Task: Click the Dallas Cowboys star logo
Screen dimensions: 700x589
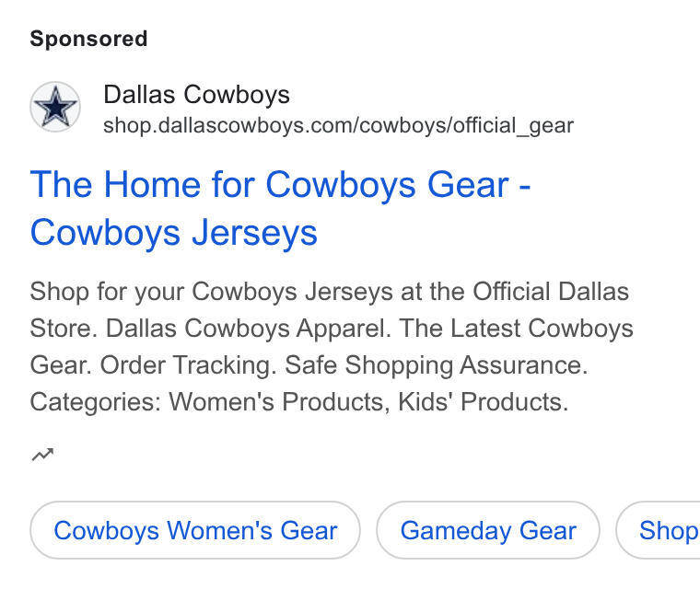Action: click(x=55, y=107)
